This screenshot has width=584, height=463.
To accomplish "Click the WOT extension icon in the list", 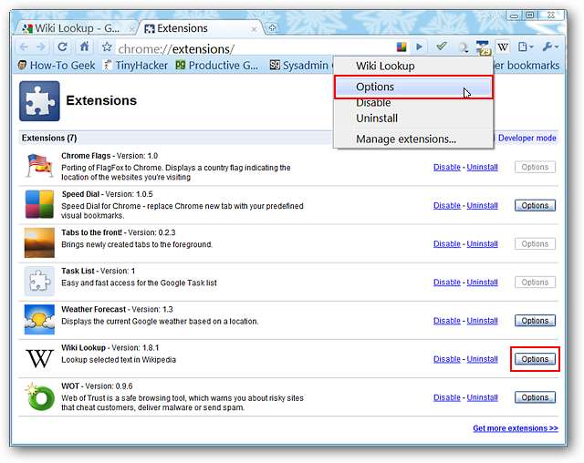I will (40, 397).
